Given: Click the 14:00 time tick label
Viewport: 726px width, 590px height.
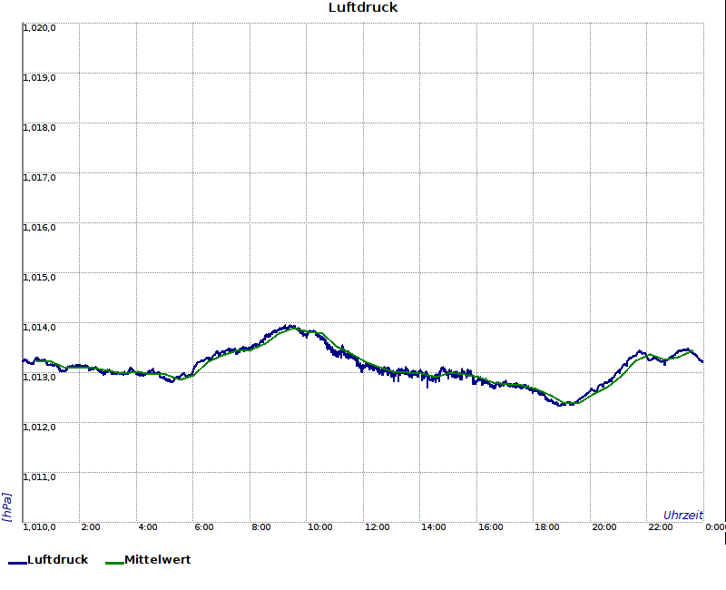Looking at the screenshot, I should tap(434, 527).
